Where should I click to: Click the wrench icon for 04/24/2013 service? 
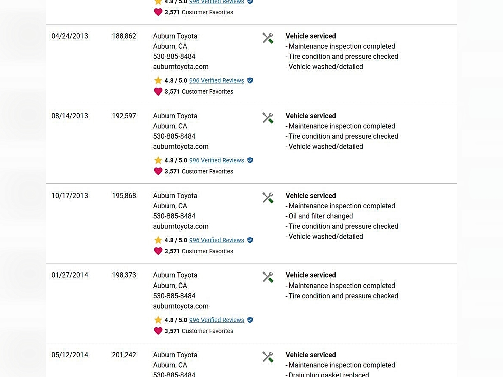coord(268,38)
